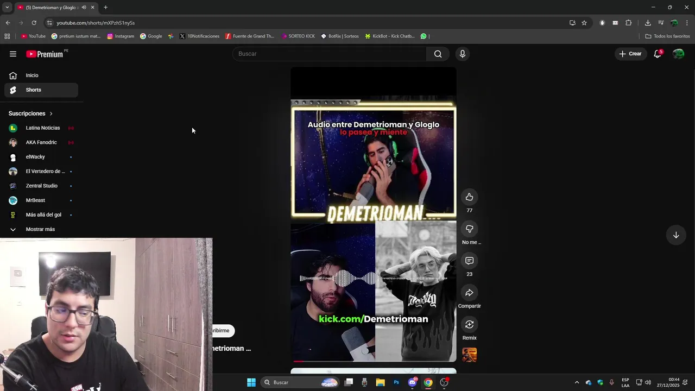Go to YouTube Premium home logo

(45, 54)
